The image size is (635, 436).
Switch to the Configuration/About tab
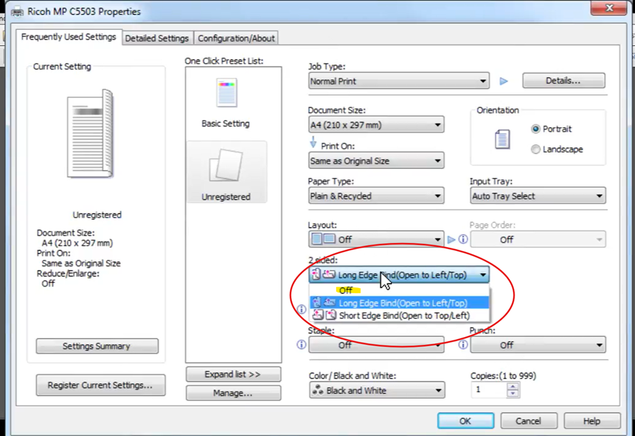point(236,38)
